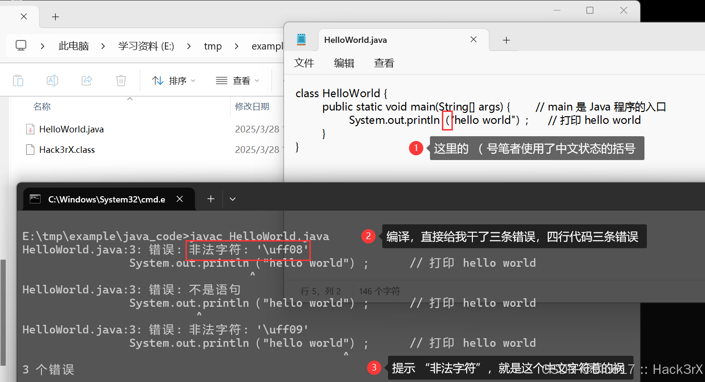Click the 名称 column header to sort files

pos(42,106)
